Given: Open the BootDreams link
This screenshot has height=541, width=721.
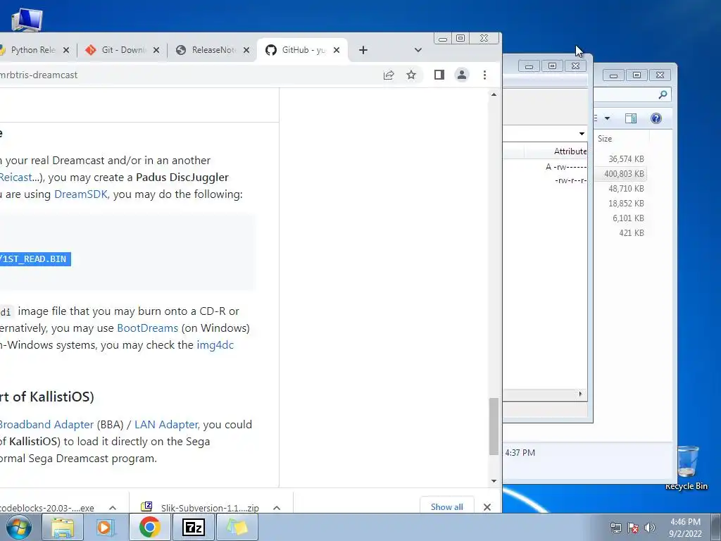Looking at the screenshot, I should tap(148, 328).
